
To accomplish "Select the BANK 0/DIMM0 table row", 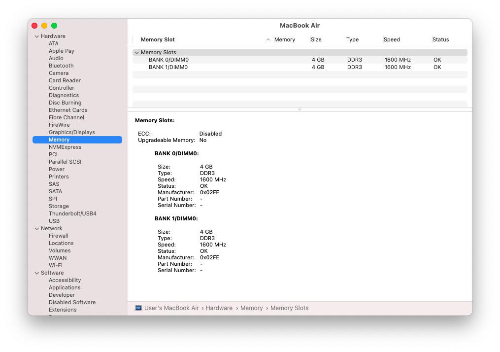I will tap(300, 60).
